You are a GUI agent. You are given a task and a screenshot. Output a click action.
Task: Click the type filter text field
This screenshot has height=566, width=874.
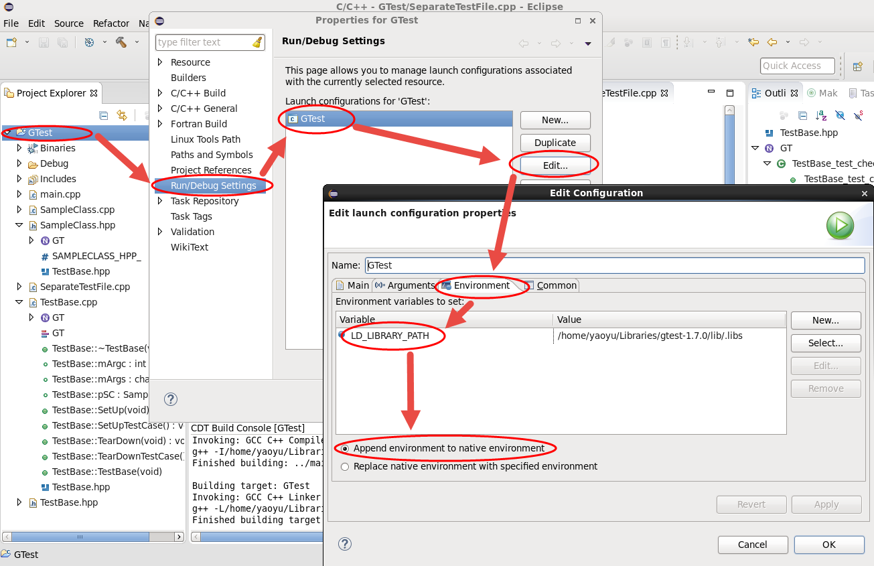[x=204, y=42]
